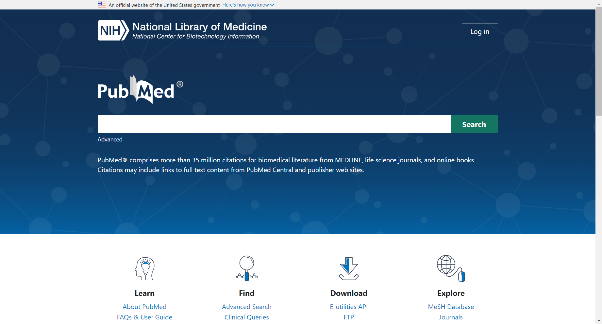Click the page vertical scrollbar thumb
The width and height of the screenshot is (602, 324).
[599, 61]
